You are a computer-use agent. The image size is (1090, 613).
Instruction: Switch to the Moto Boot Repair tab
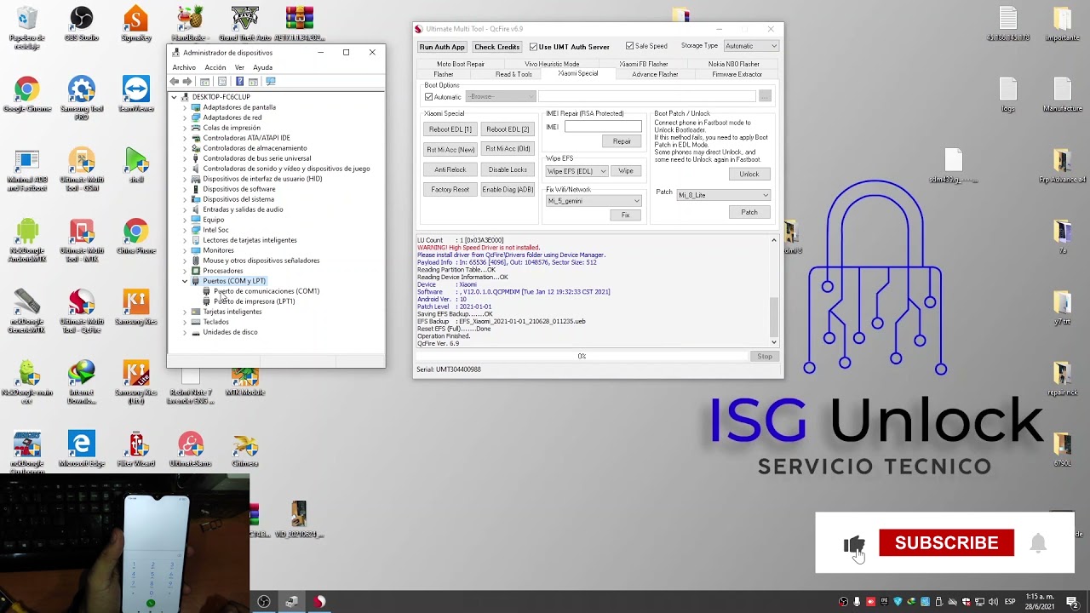461,64
